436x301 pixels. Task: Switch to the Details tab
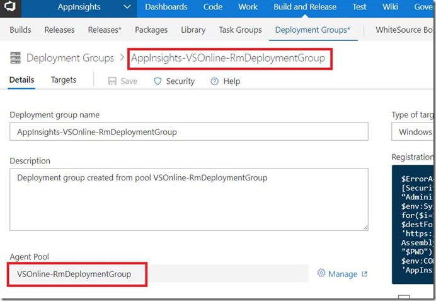pyautogui.click(x=21, y=80)
